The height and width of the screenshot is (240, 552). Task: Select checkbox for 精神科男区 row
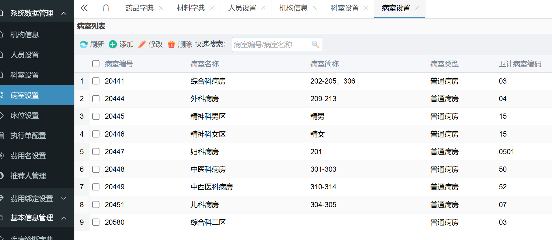(x=96, y=116)
